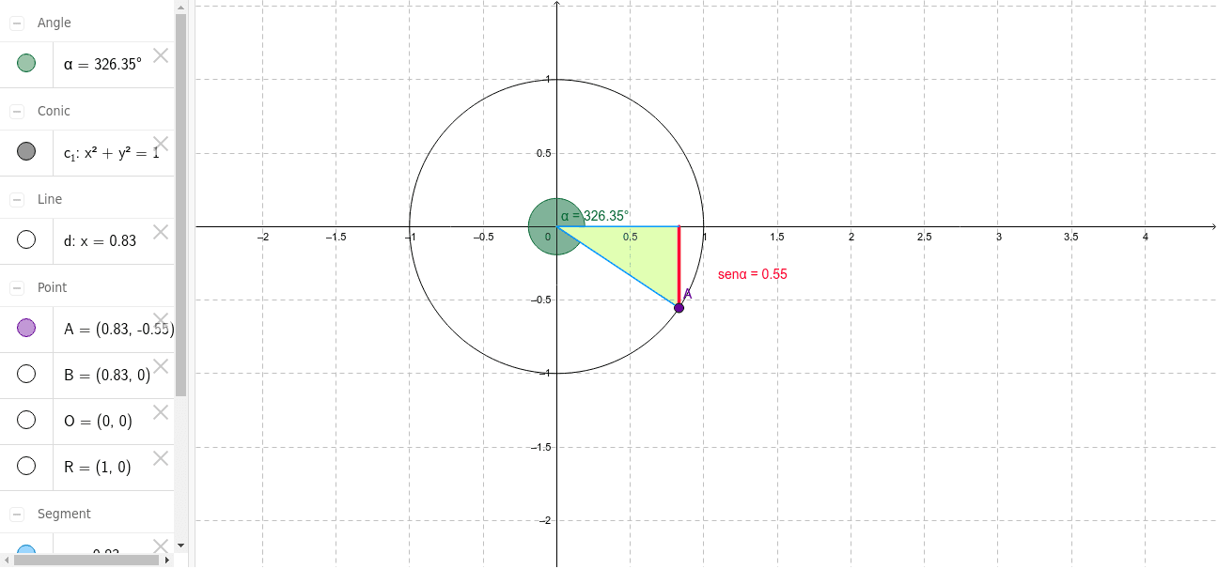Click the x-axis tick label 3.5
Image resolution: width=1218 pixels, height=569 pixels.
point(1071,238)
